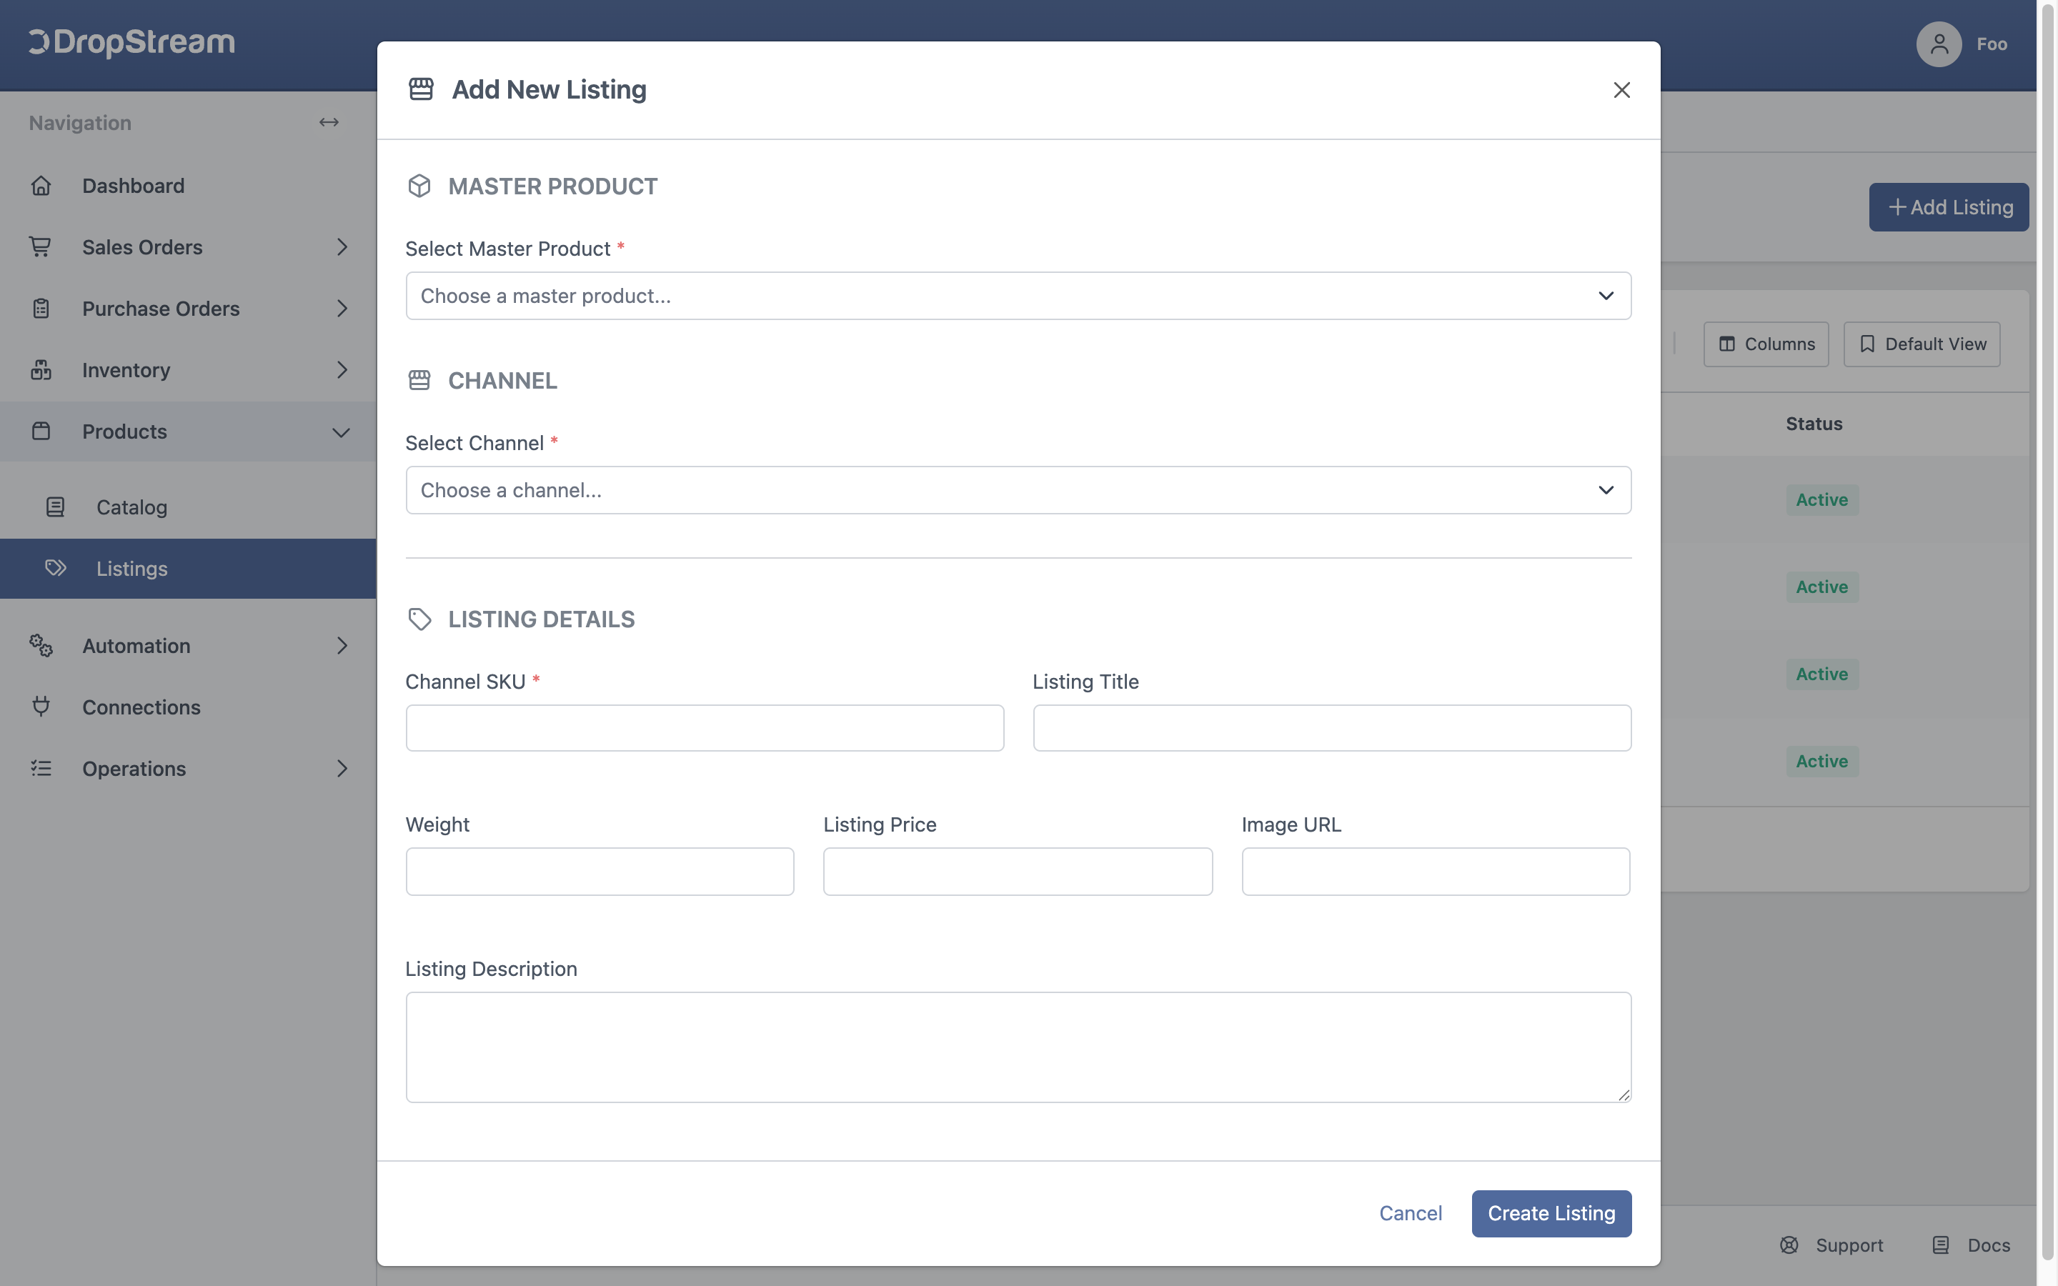This screenshot has width=2058, height=1286.
Task: Click the Navigation heading text
Action: [x=80, y=122]
